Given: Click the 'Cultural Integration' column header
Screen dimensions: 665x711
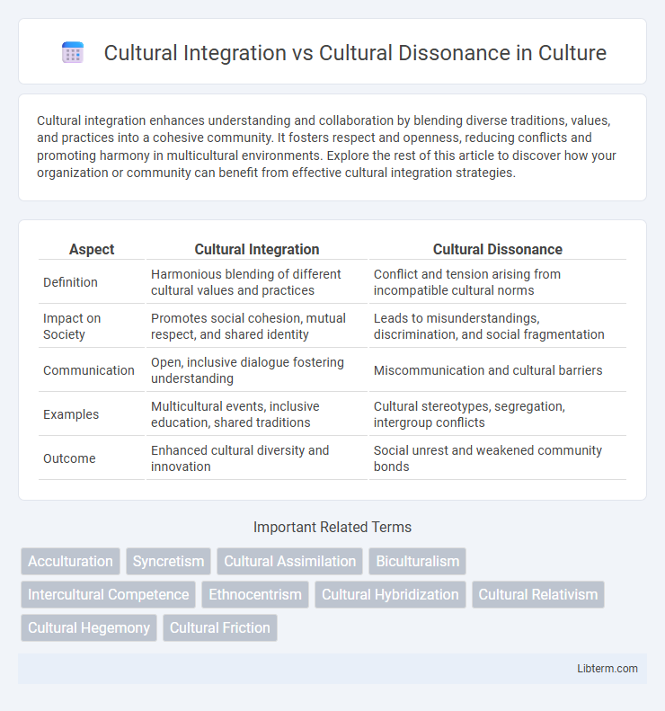Looking at the screenshot, I should 257,249.
